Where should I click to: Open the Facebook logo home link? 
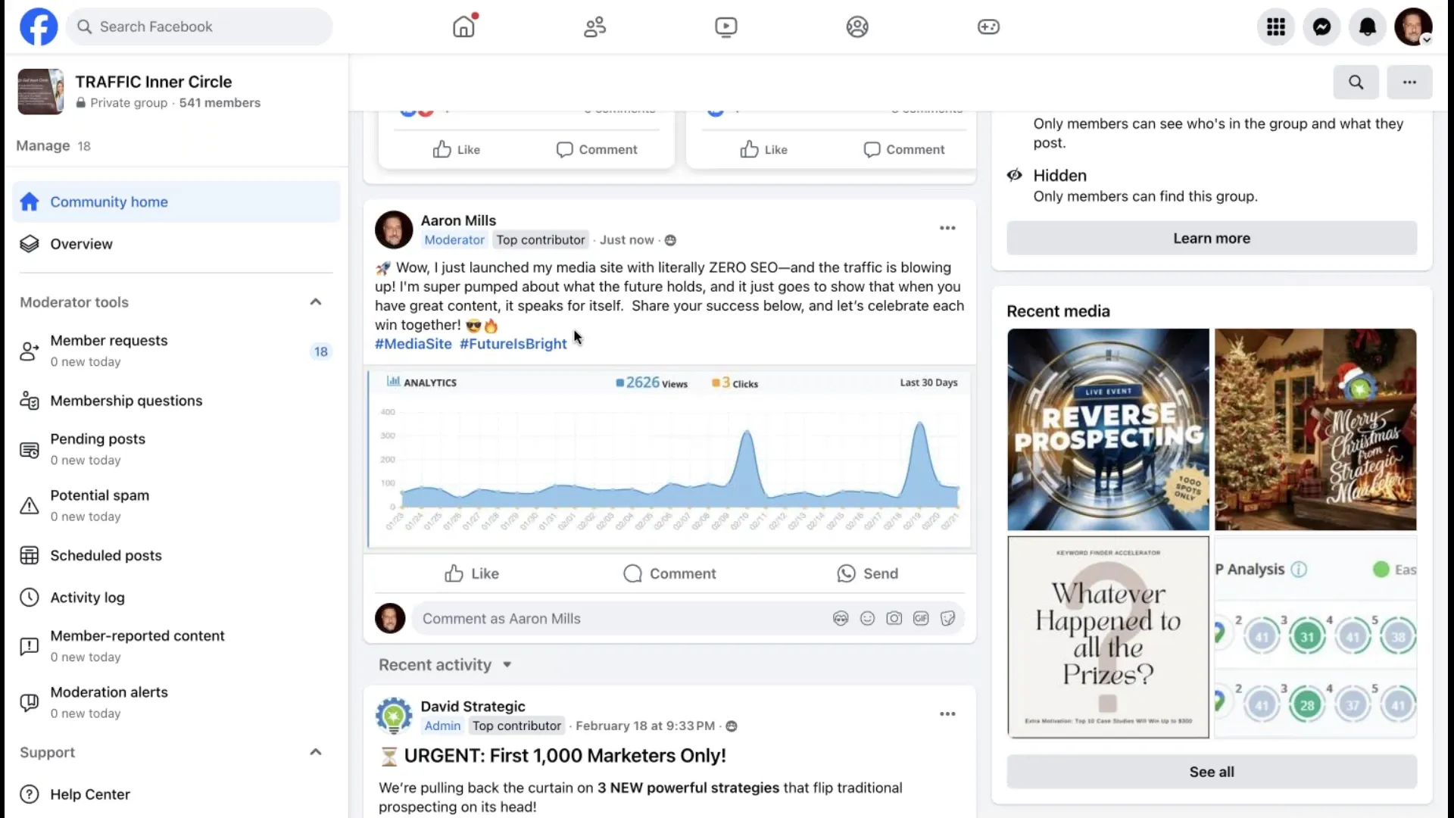tap(39, 27)
